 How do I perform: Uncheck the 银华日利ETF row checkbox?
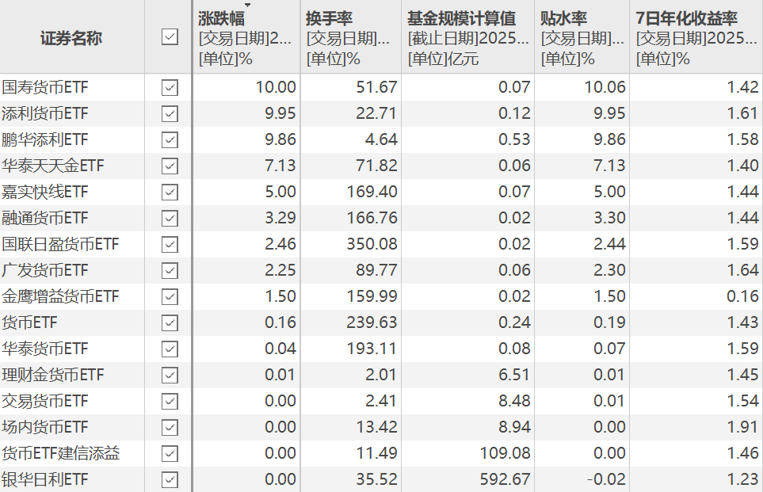(170, 480)
